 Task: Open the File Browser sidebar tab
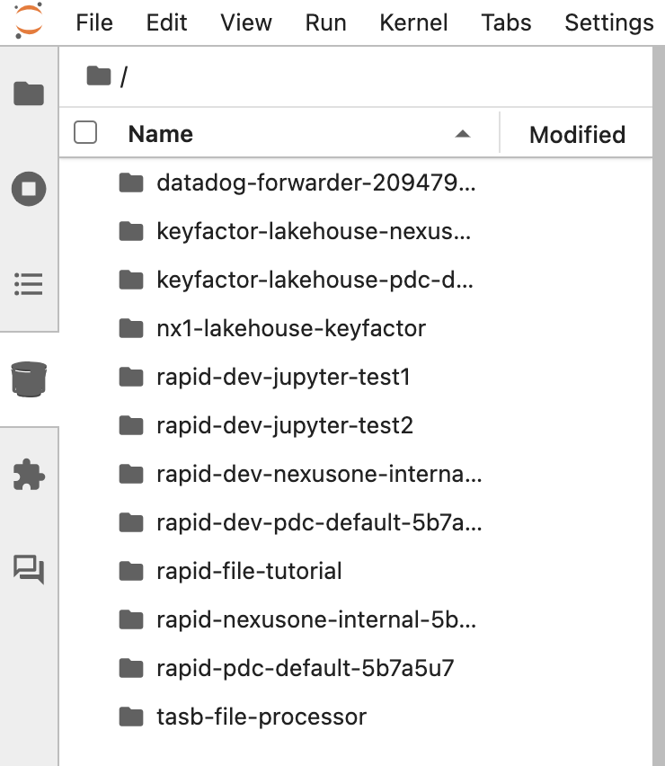(29, 93)
